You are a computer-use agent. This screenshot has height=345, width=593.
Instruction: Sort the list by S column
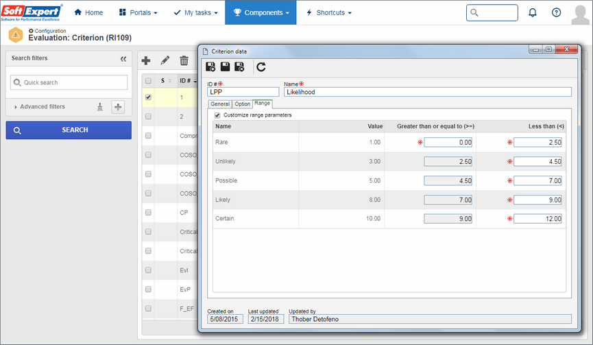(166, 80)
